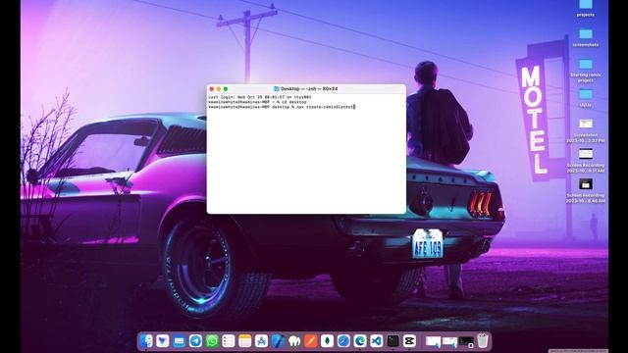
Task: Click the 'Last login' line in Terminal
Action: [x=260, y=97]
